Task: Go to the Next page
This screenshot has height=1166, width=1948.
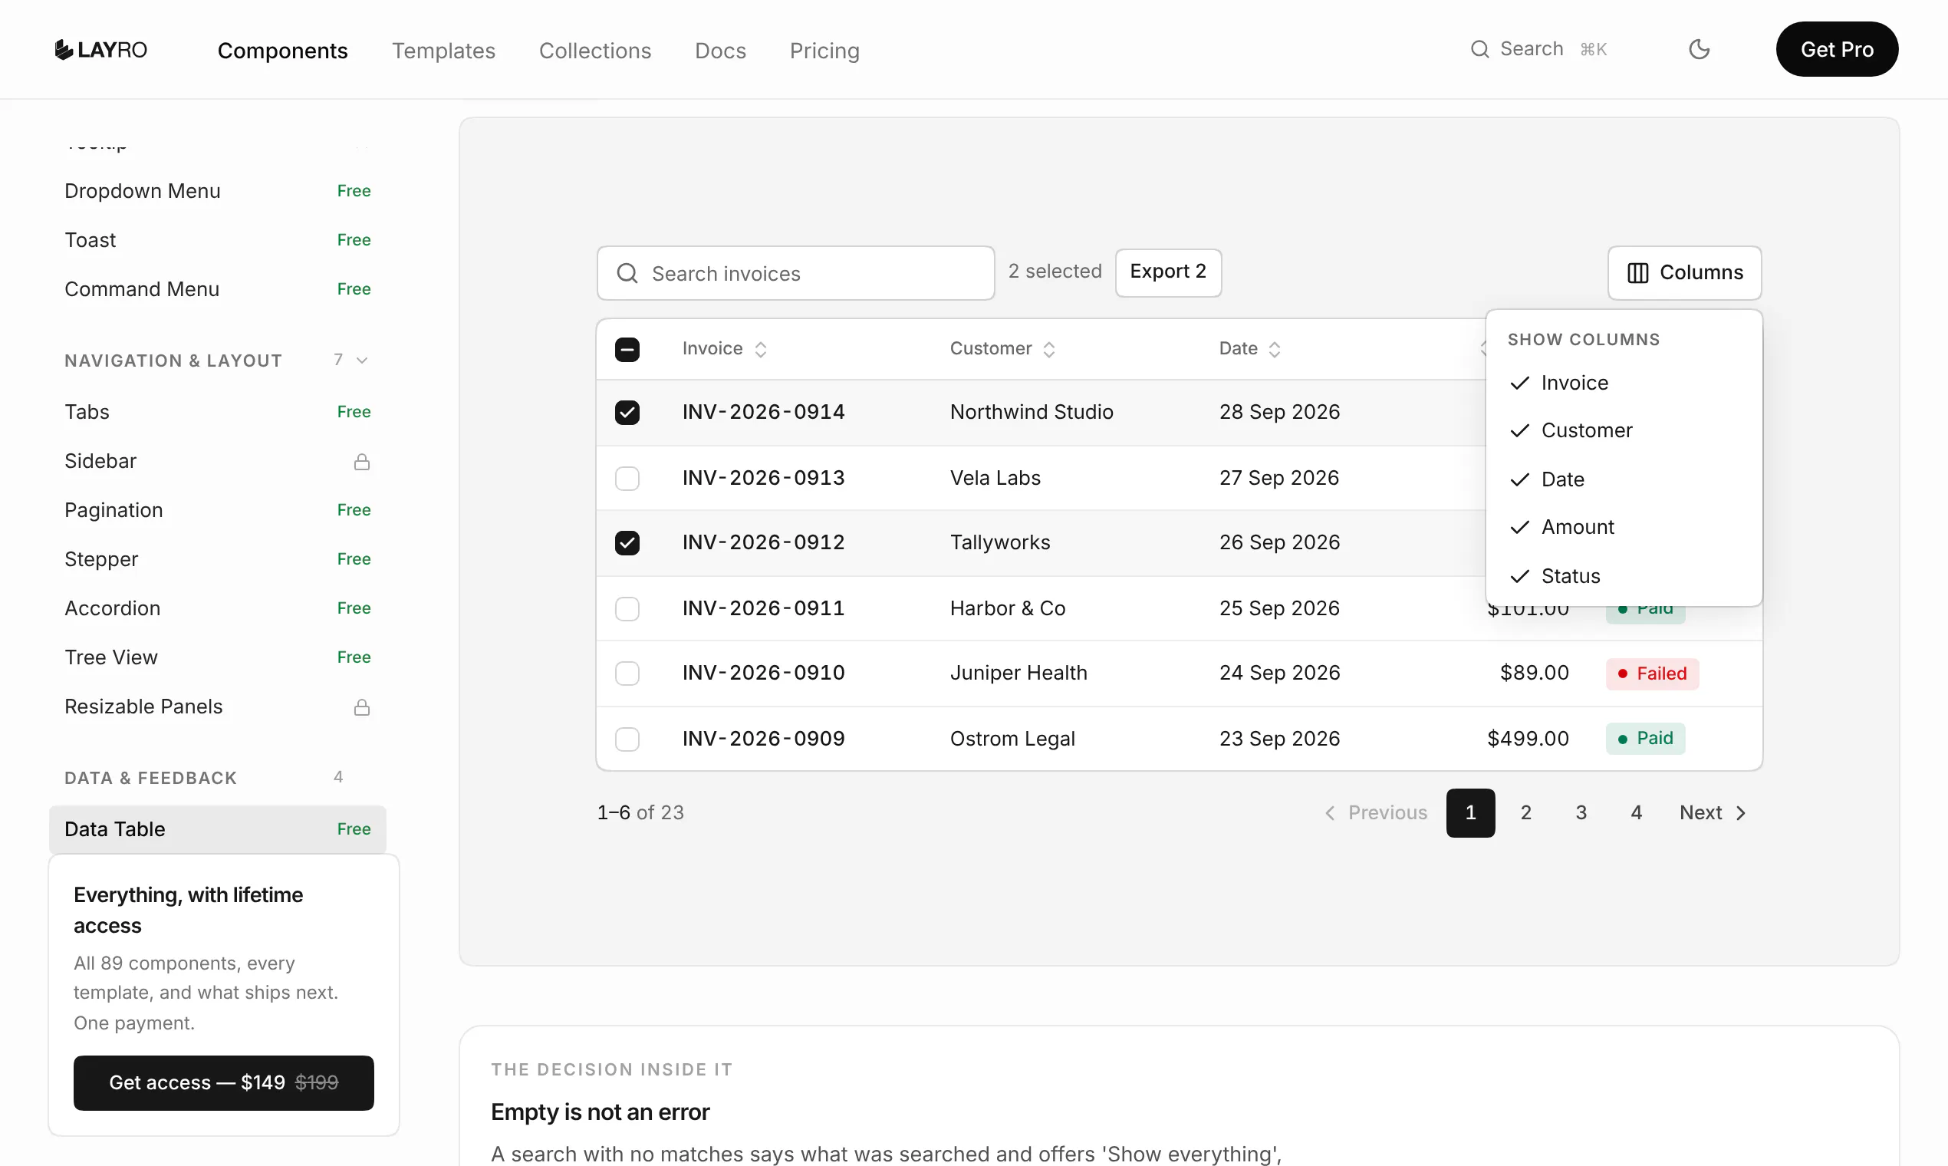Action: (1713, 812)
